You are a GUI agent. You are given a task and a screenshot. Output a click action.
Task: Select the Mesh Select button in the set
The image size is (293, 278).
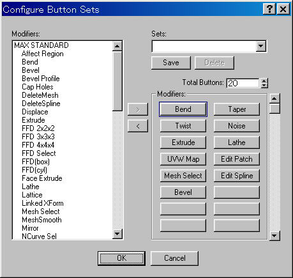point(183,176)
